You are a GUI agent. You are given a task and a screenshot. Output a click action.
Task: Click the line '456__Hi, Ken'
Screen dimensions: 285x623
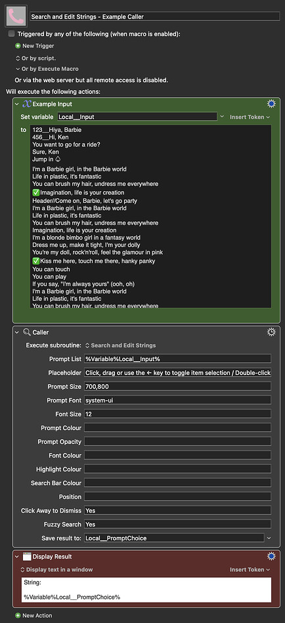point(50,137)
